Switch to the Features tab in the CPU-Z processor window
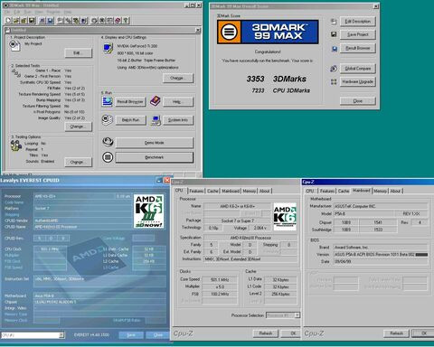434x347 pixels. pos(196,191)
